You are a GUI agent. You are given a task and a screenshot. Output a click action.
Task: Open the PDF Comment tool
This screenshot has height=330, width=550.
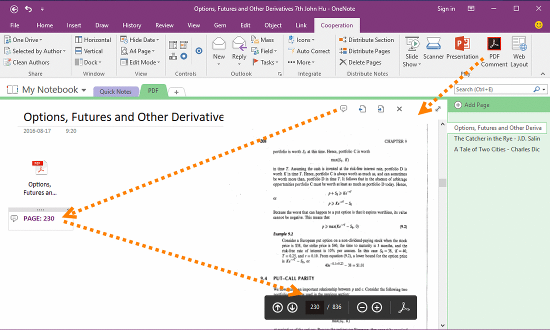[494, 50]
